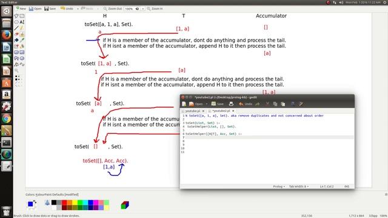Switch to the *youtube2.pl tab

pyautogui.click(x=221, y=111)
